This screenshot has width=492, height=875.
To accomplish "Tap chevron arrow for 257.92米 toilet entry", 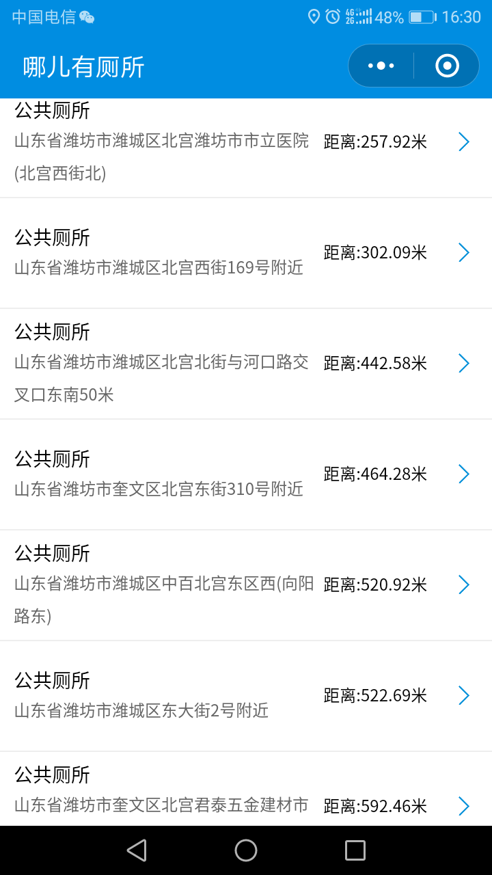I will point(464,142).
